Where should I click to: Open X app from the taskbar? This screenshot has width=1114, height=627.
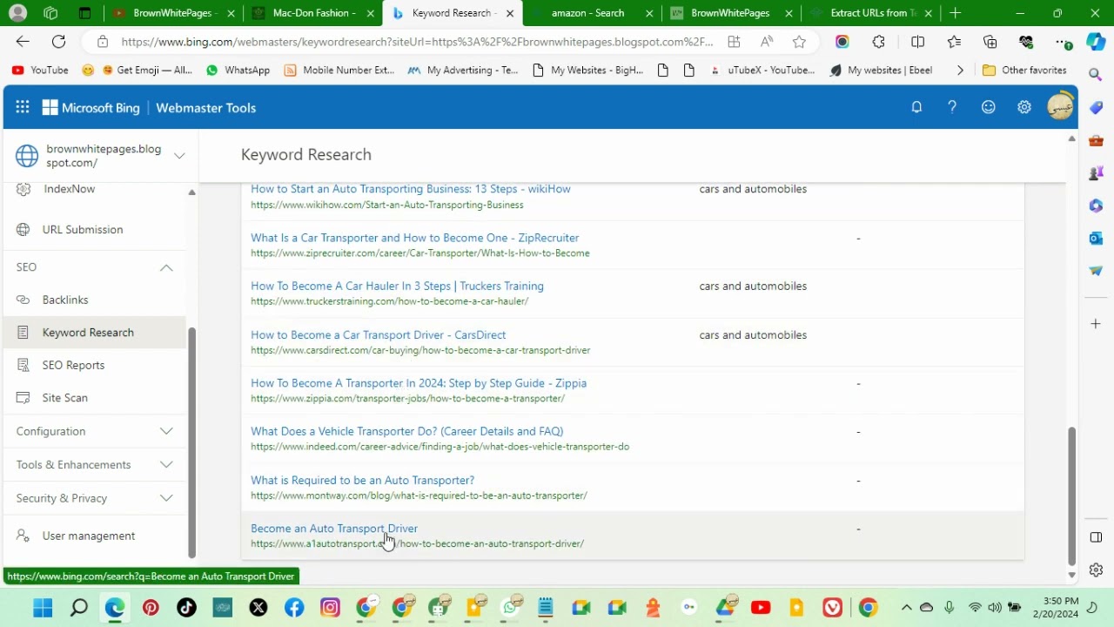258,608
